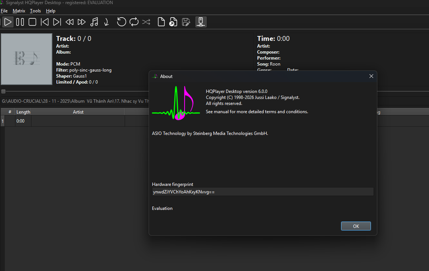Skip to the next track
429x271 pixels.
(x=57, y=22)
